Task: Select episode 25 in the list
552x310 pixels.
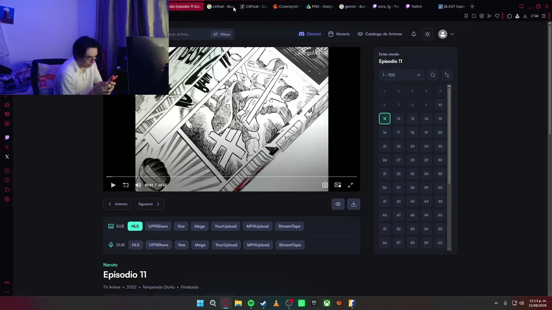Action: 440,146
